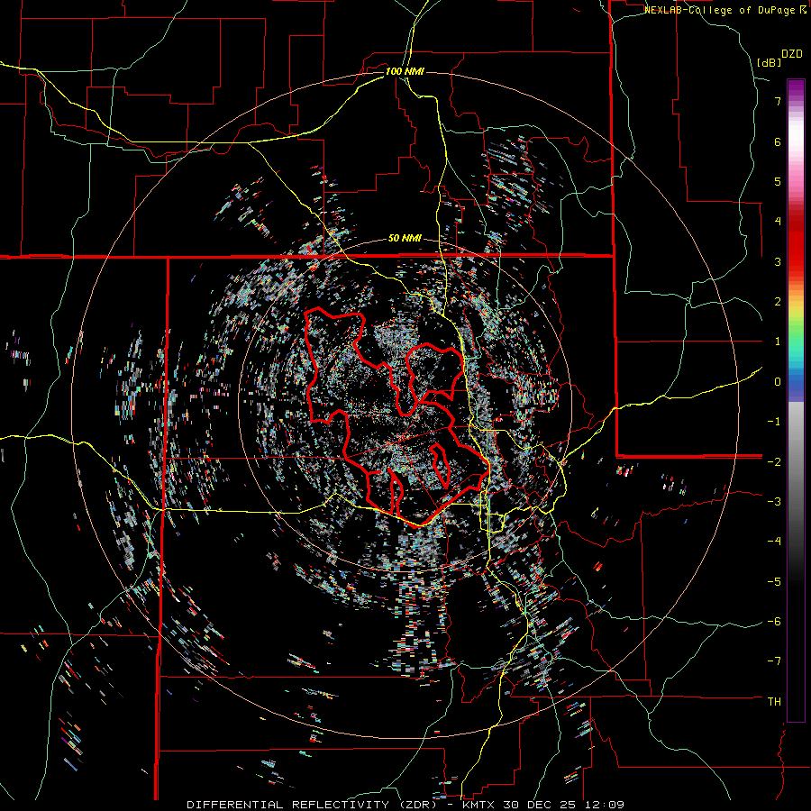811x811 pixels.
Task: Click the -3 value on color scale
Action: tap(774, 502)
